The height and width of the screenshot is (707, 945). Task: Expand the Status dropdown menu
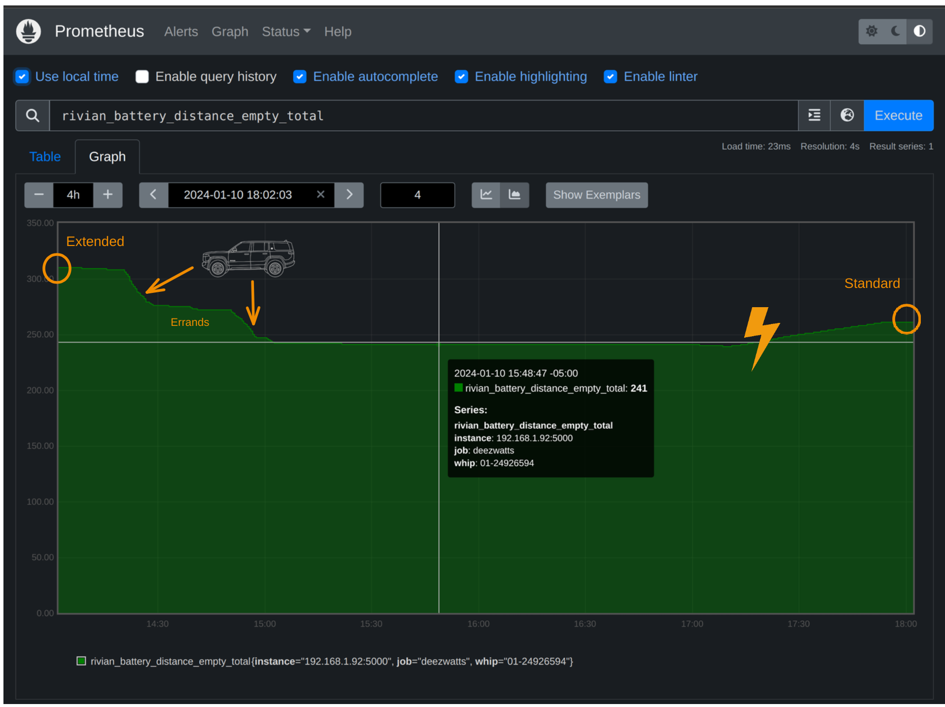[x=286, y=32]
